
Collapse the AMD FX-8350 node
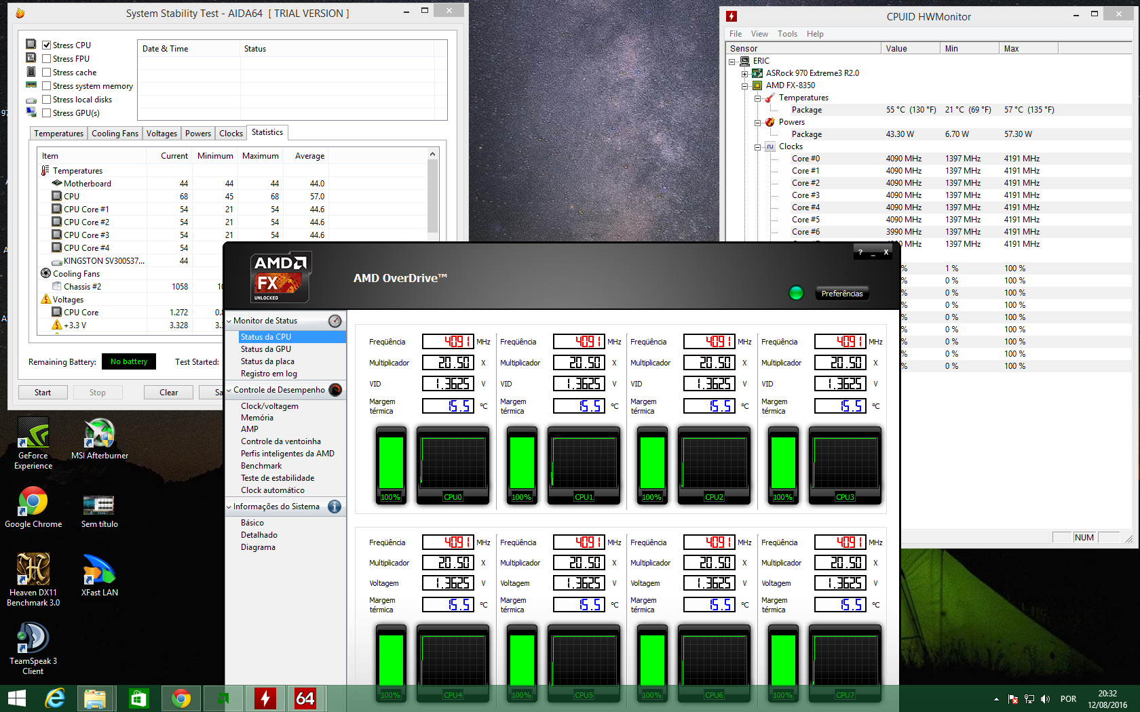[x=744, y=85]
